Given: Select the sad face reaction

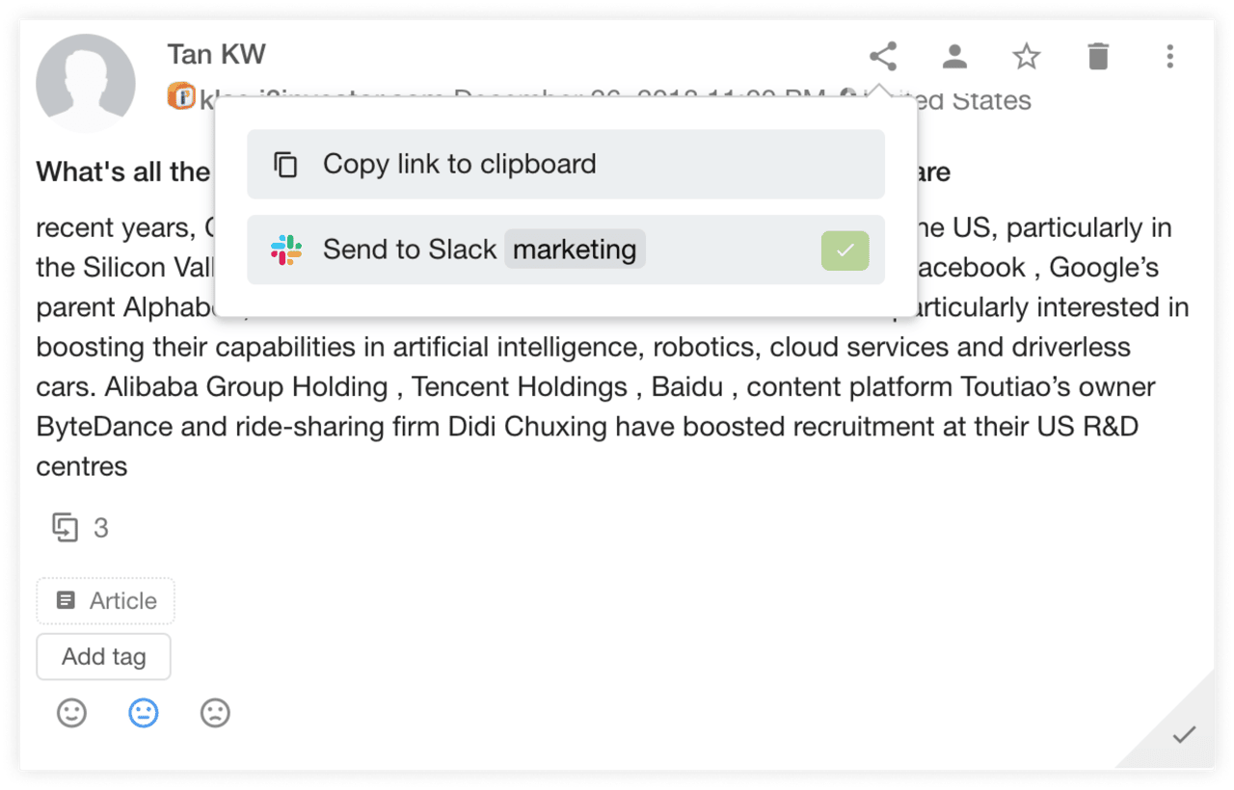Looking at the screenshot, I should 215,713.
